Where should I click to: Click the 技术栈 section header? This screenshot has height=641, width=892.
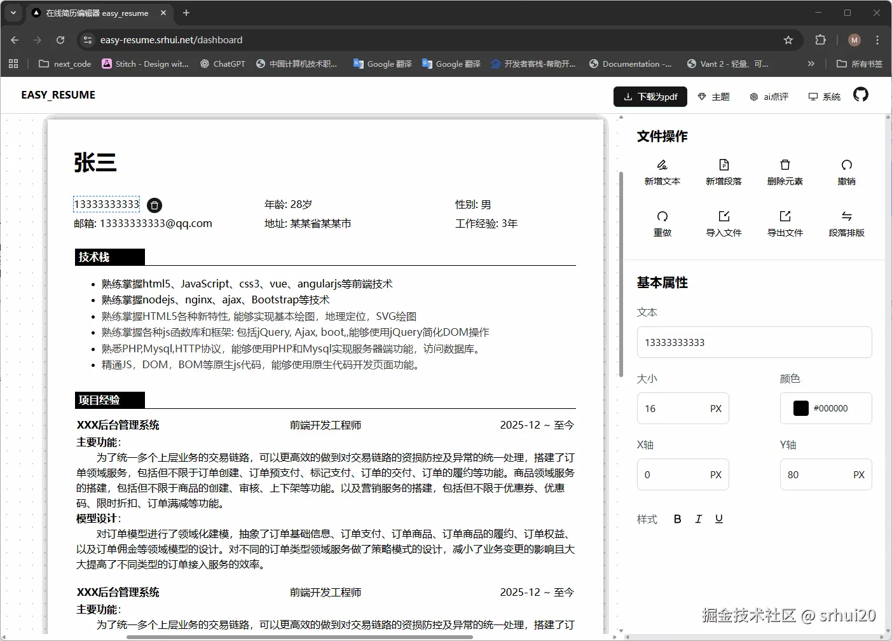110,257
